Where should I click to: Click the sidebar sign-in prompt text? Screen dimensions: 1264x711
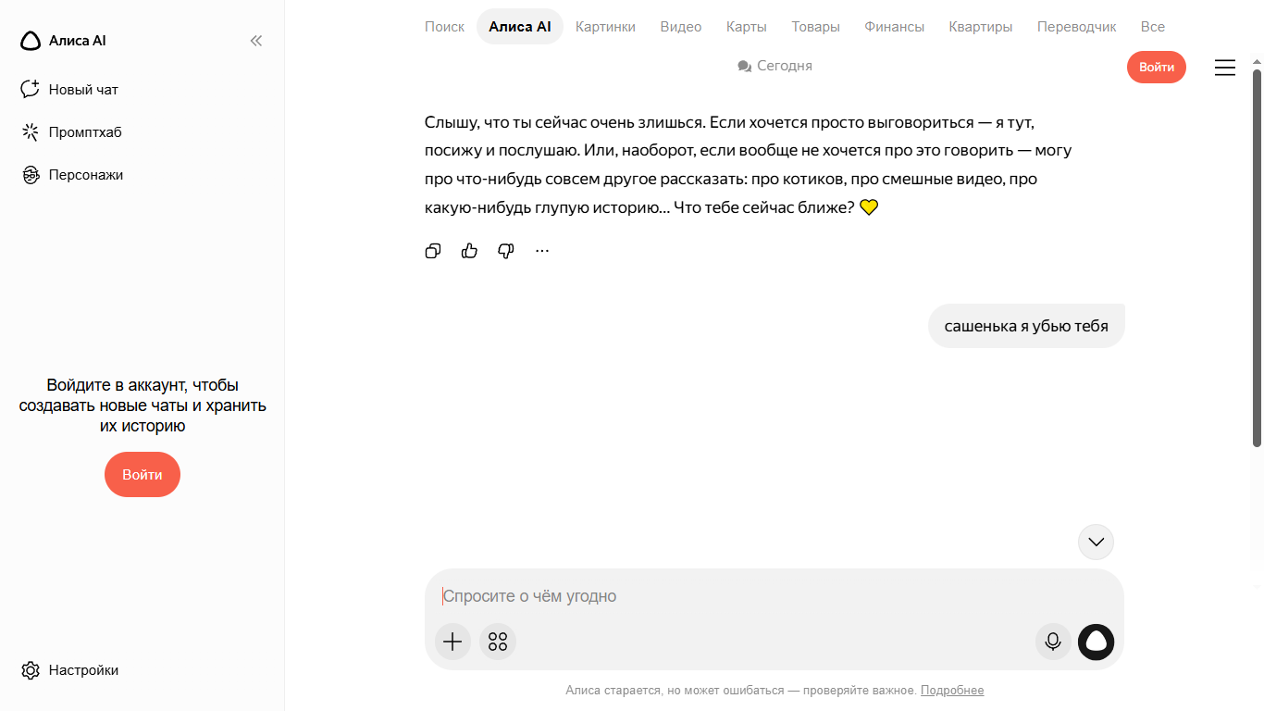143,405
